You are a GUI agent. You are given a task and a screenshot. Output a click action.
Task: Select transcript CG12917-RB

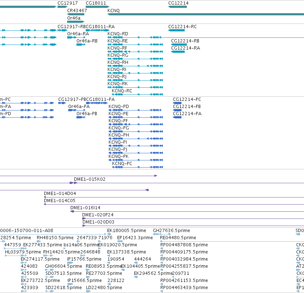63,30
